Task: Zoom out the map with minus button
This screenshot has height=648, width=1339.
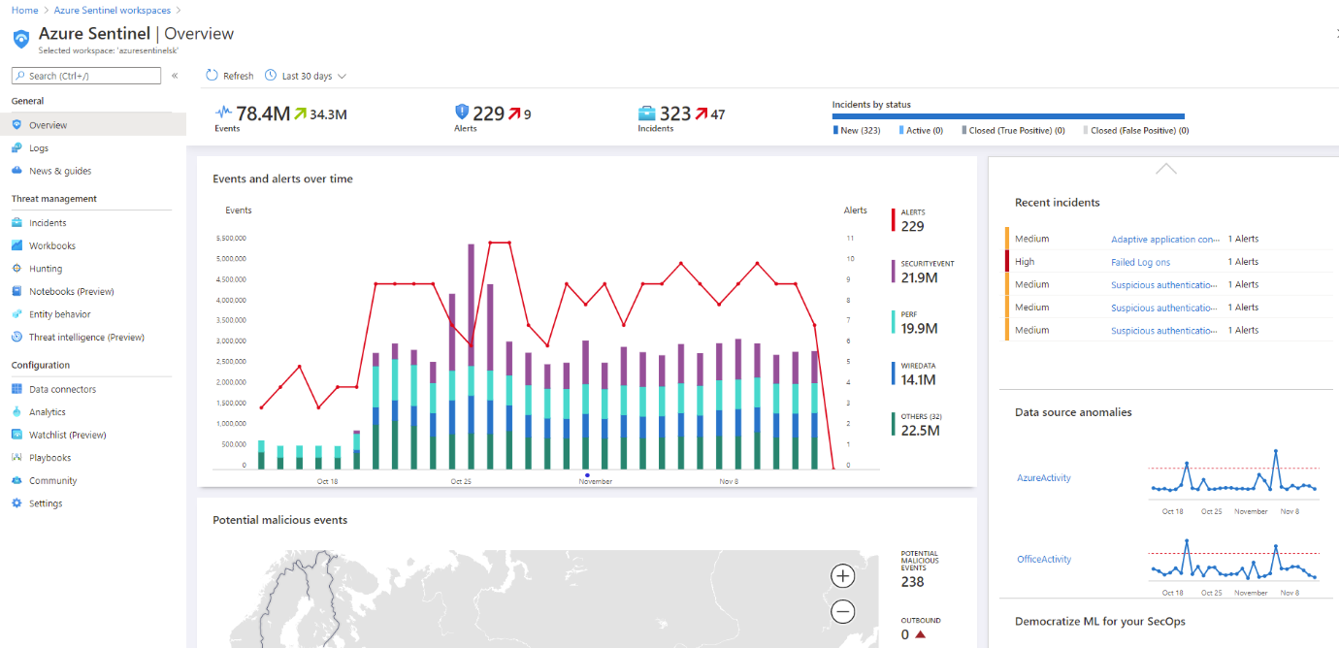Action: click(x=843, y=612)
